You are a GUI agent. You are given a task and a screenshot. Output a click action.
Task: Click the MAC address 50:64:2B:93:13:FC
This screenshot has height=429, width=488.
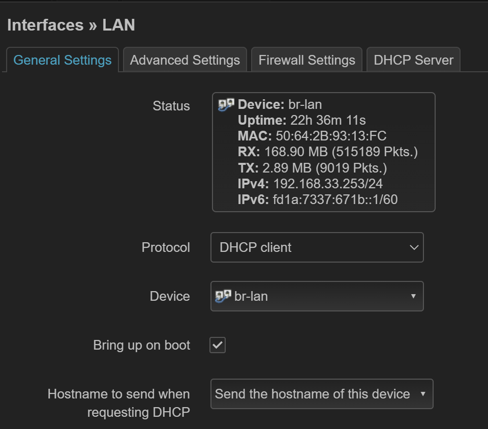point(331,136)
